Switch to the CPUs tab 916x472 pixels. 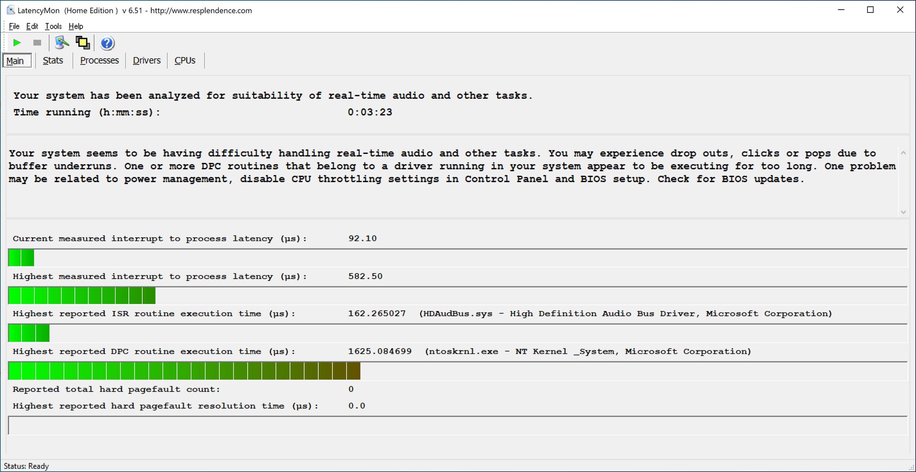[185, 60]
